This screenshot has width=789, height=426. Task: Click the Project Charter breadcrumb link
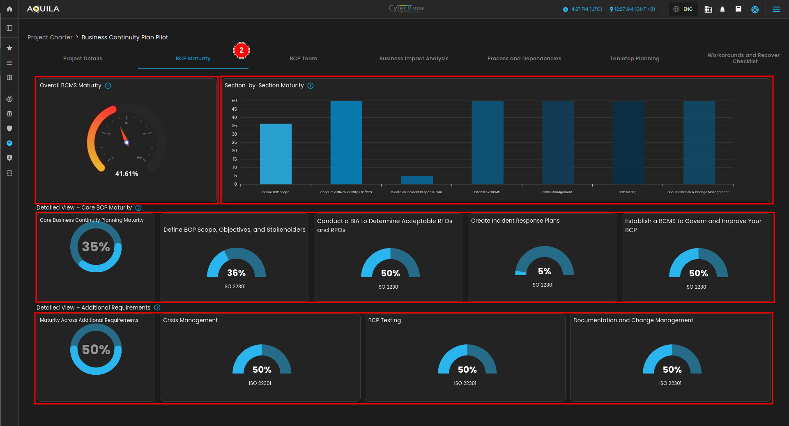tap(50, 37)
